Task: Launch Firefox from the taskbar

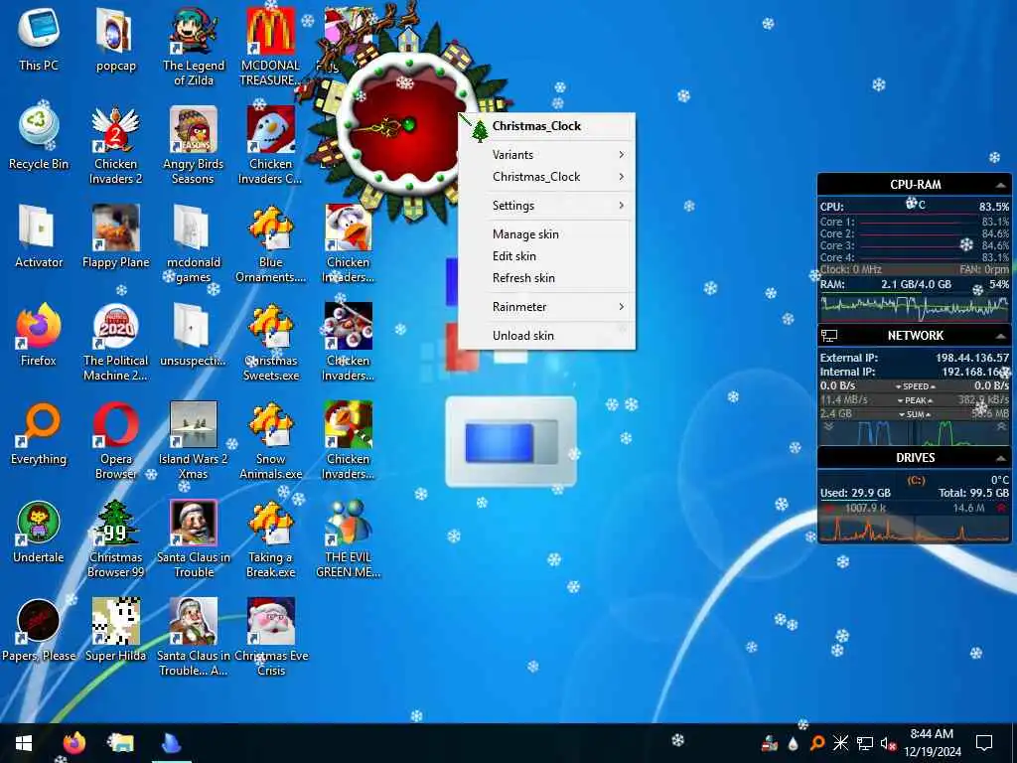Action: coord(73,743)
